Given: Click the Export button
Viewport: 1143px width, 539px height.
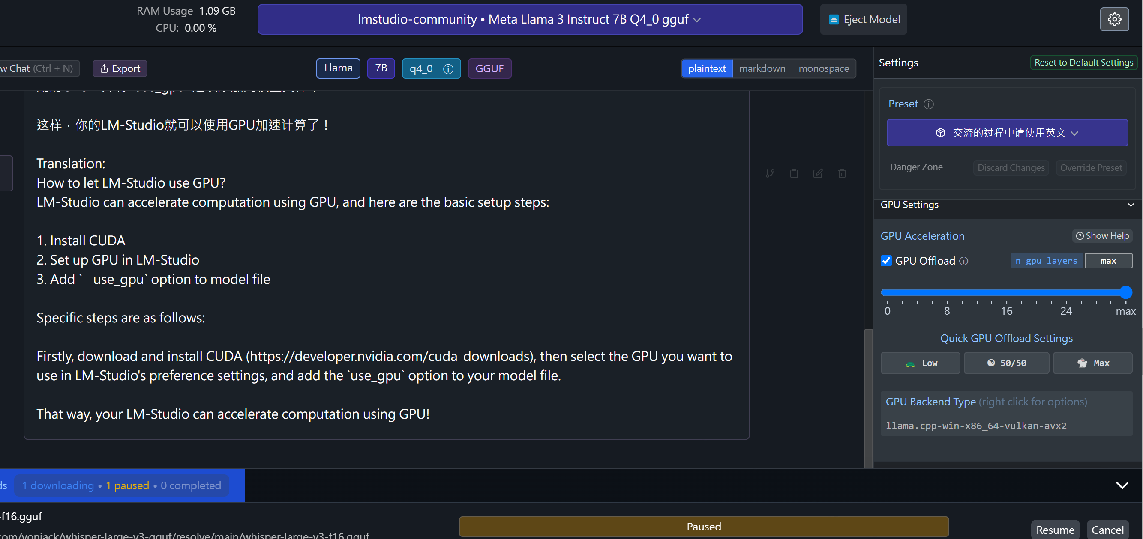Looking at the screenshot, I should point(120,68).
